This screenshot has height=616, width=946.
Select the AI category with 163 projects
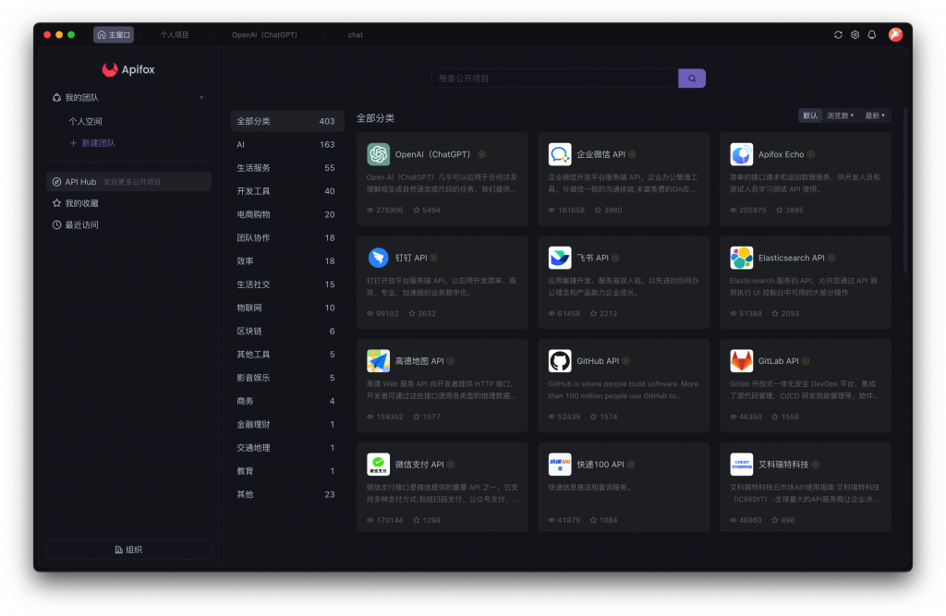287,145
